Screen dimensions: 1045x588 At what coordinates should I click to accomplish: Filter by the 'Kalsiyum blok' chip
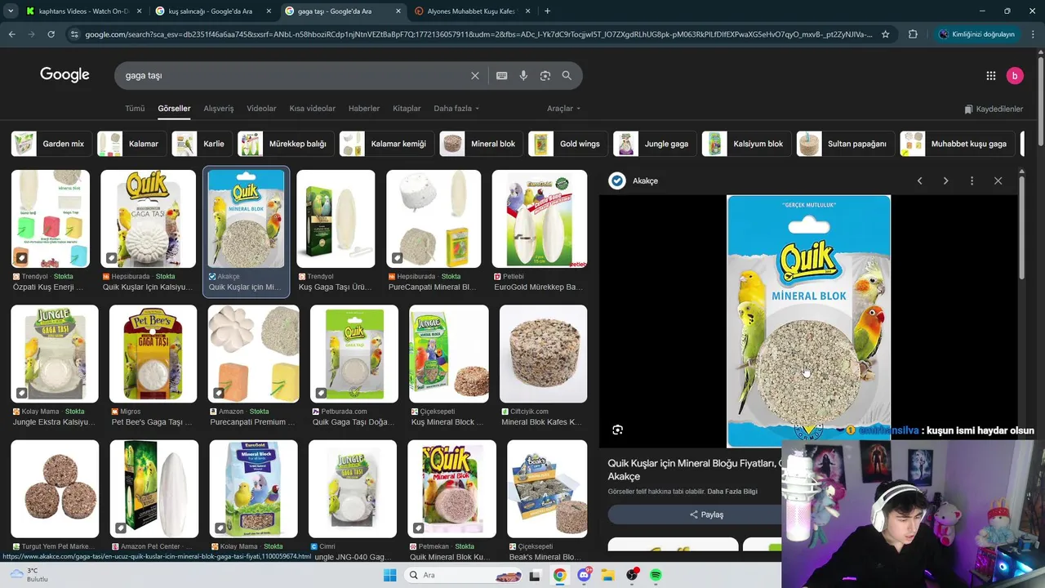click(745, 144)
